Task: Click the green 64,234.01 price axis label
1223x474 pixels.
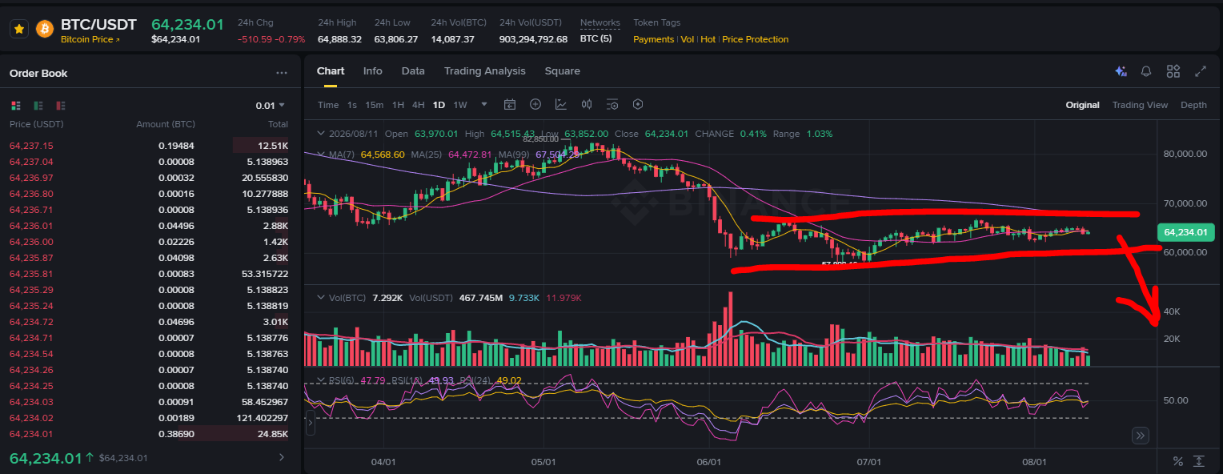Action: (1185, 232)
